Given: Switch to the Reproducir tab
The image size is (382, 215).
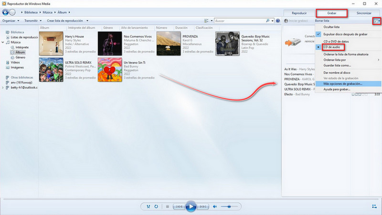Looking at the screenshot, I should pyautogui.click(x=299, y=13).
